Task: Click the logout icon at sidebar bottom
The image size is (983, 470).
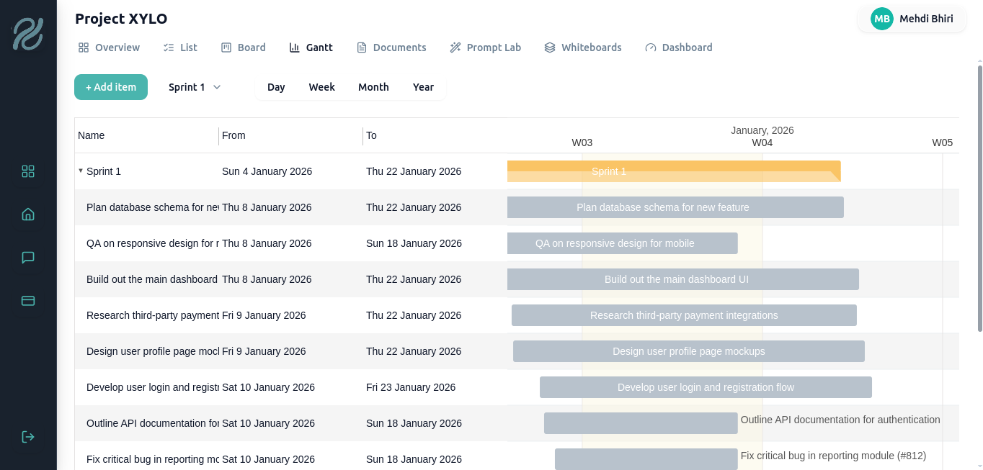Action: pyautogui.click(x=27, y=436)
